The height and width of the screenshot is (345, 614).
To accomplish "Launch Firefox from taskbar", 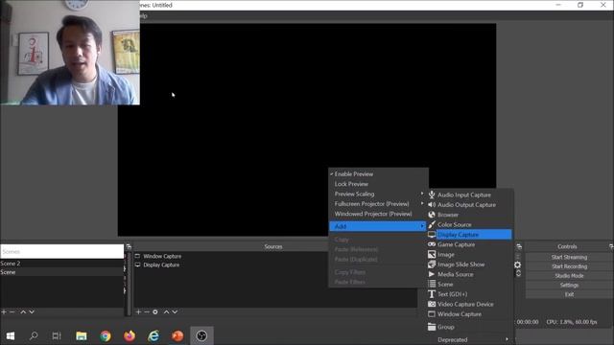I will (130, 336).
